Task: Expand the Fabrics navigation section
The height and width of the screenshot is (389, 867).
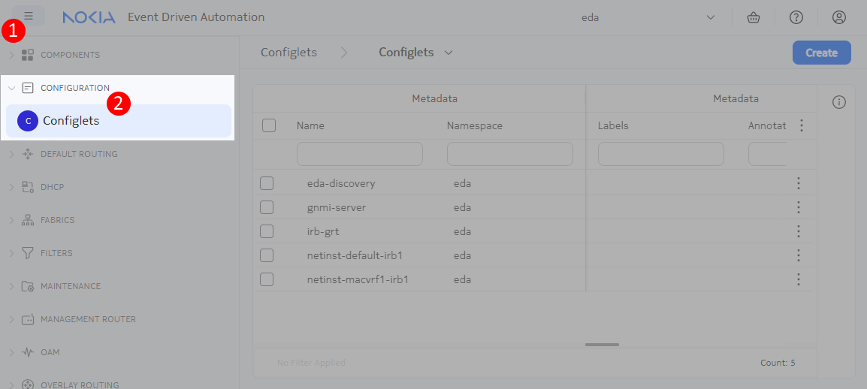Action: (57, 220)
